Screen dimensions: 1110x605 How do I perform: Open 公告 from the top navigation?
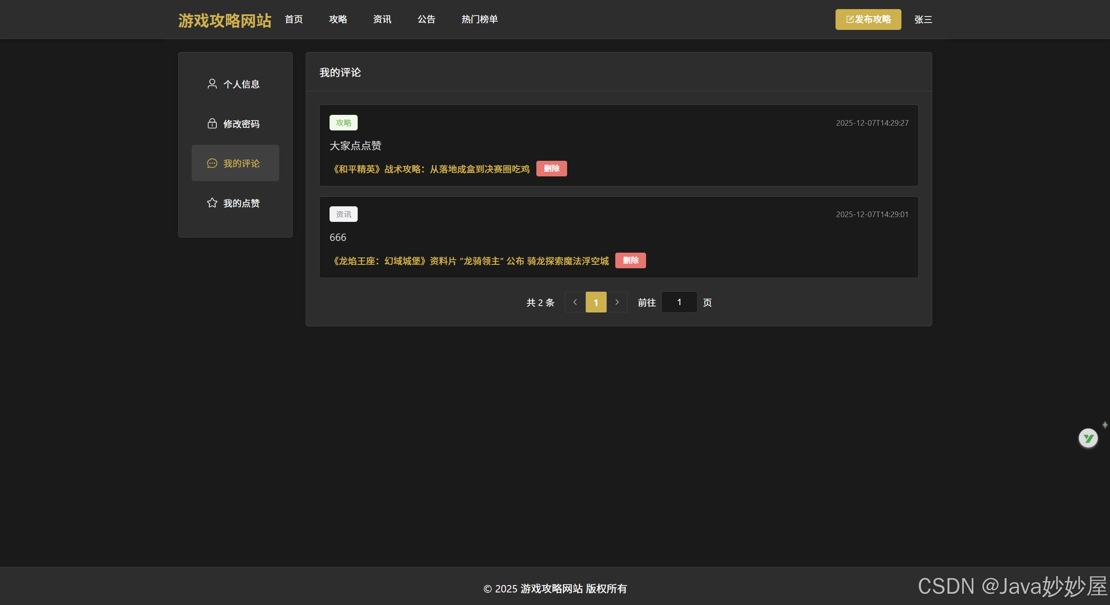426,20
